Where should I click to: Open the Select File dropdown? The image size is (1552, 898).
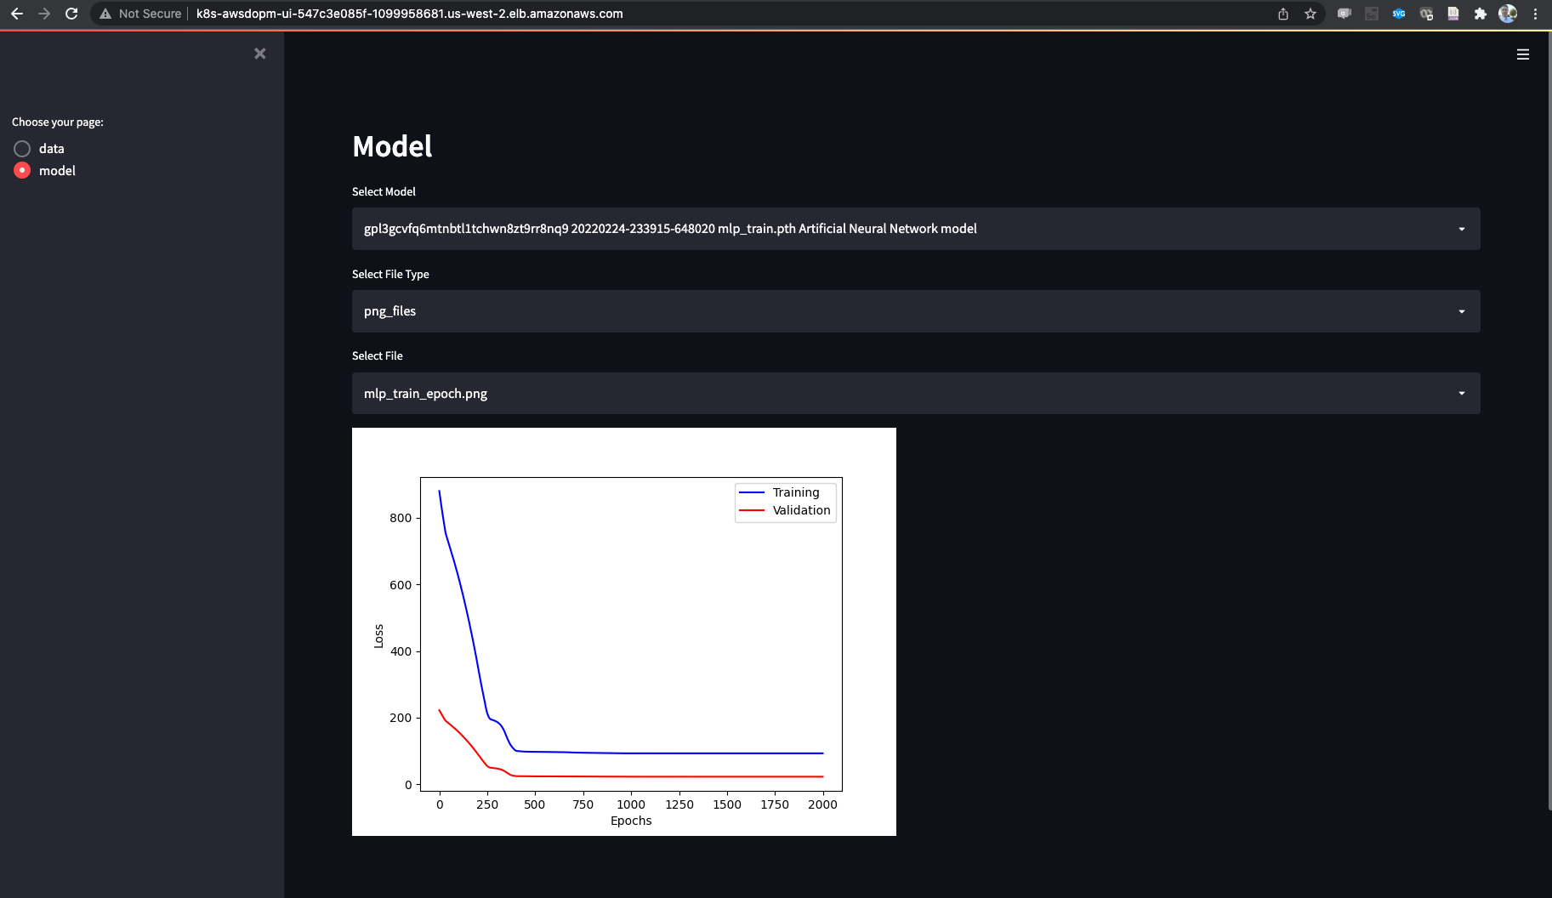coord(916,394)
